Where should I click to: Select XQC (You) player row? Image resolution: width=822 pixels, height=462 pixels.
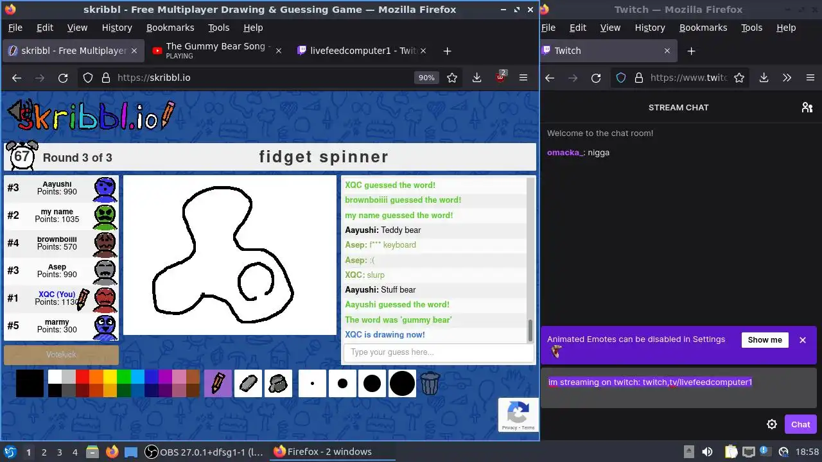61,298
